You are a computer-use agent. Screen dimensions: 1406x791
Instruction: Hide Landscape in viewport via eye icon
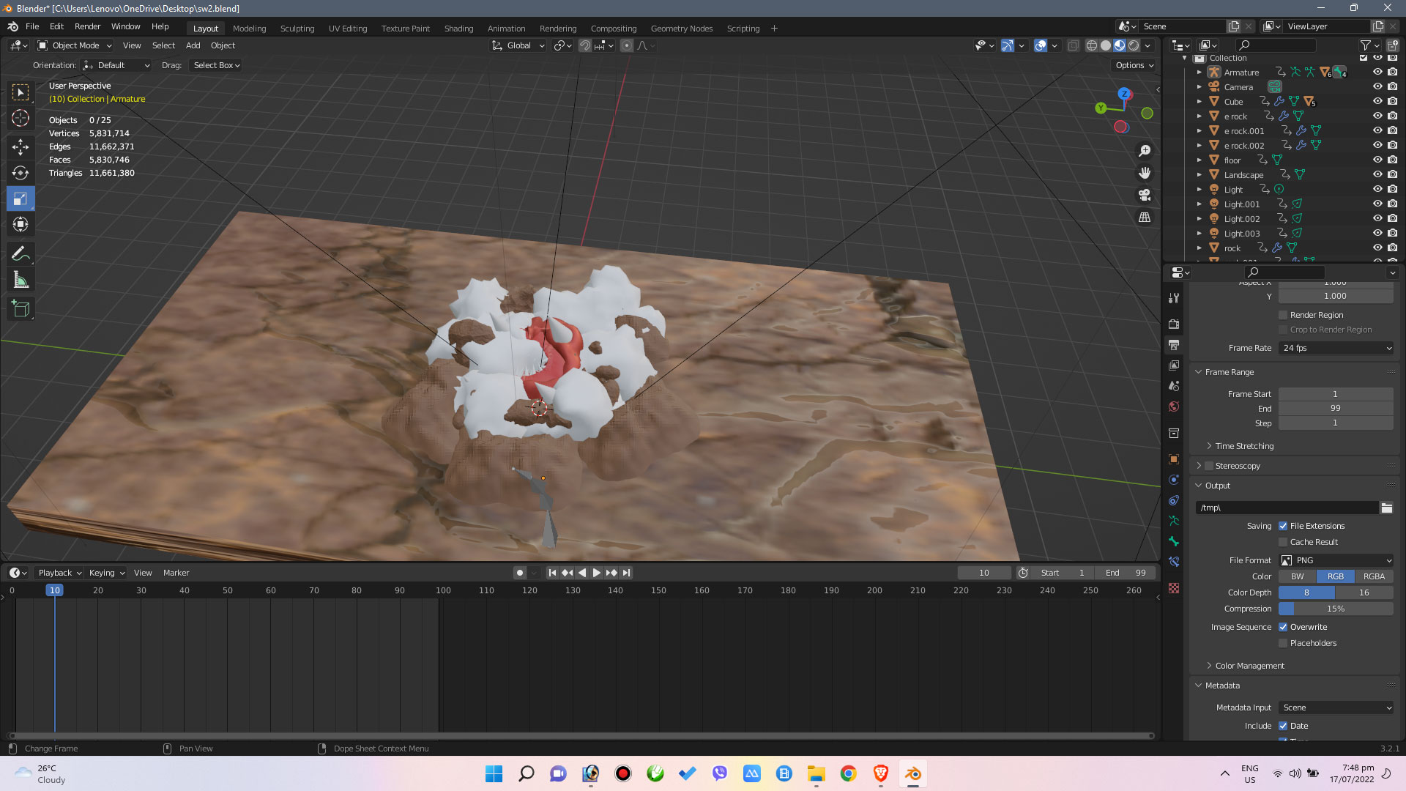[1377, 174]
